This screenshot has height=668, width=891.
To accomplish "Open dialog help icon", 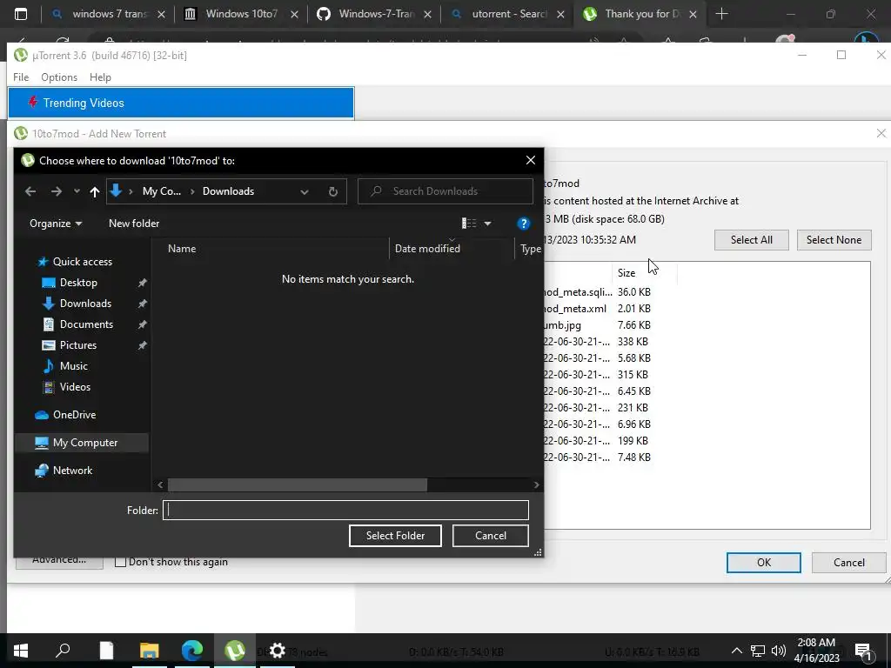I will coord(523,224).
